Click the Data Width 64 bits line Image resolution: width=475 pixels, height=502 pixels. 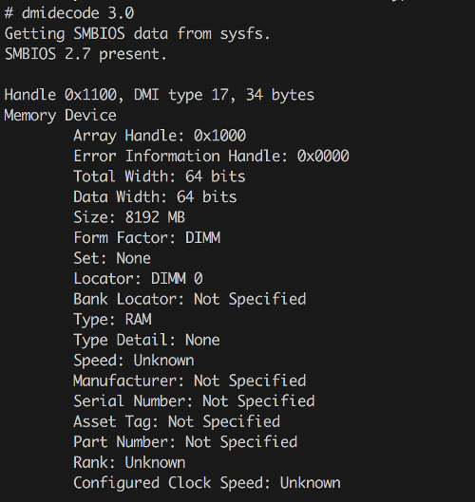pos(155,197)
